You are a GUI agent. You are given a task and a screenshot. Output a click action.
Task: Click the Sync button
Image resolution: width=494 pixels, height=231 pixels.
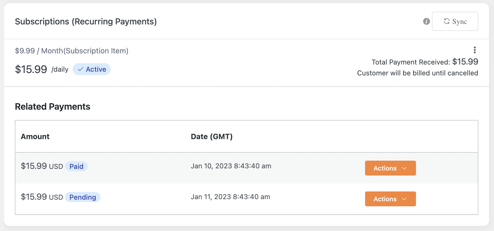tap(455, 22)
